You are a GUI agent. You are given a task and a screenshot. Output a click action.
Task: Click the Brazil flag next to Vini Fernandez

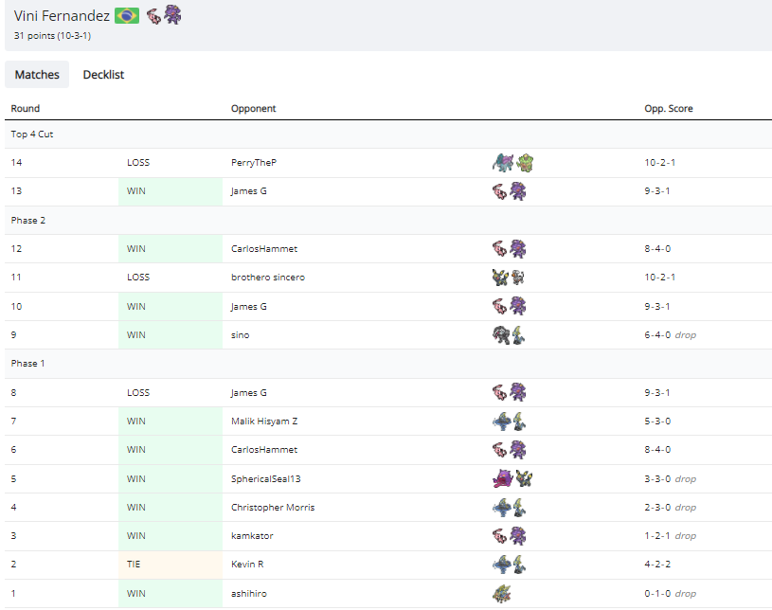pos(127,16)
